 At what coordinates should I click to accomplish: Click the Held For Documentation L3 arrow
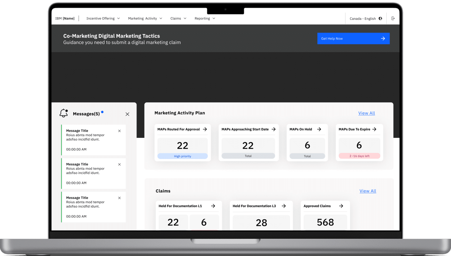(x=284, y=206)
